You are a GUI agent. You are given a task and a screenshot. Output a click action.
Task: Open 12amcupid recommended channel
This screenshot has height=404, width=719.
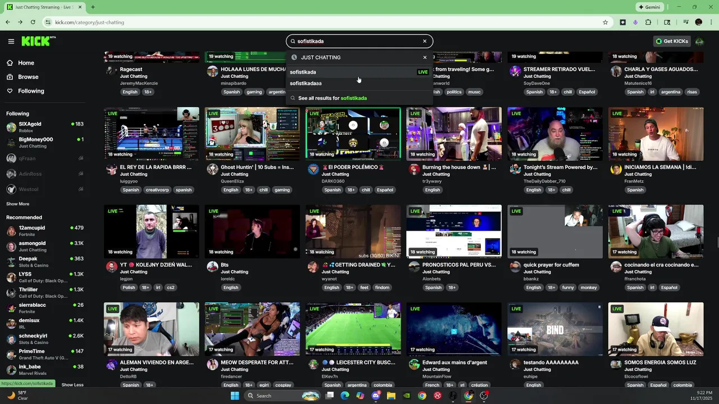click(45, 231)
